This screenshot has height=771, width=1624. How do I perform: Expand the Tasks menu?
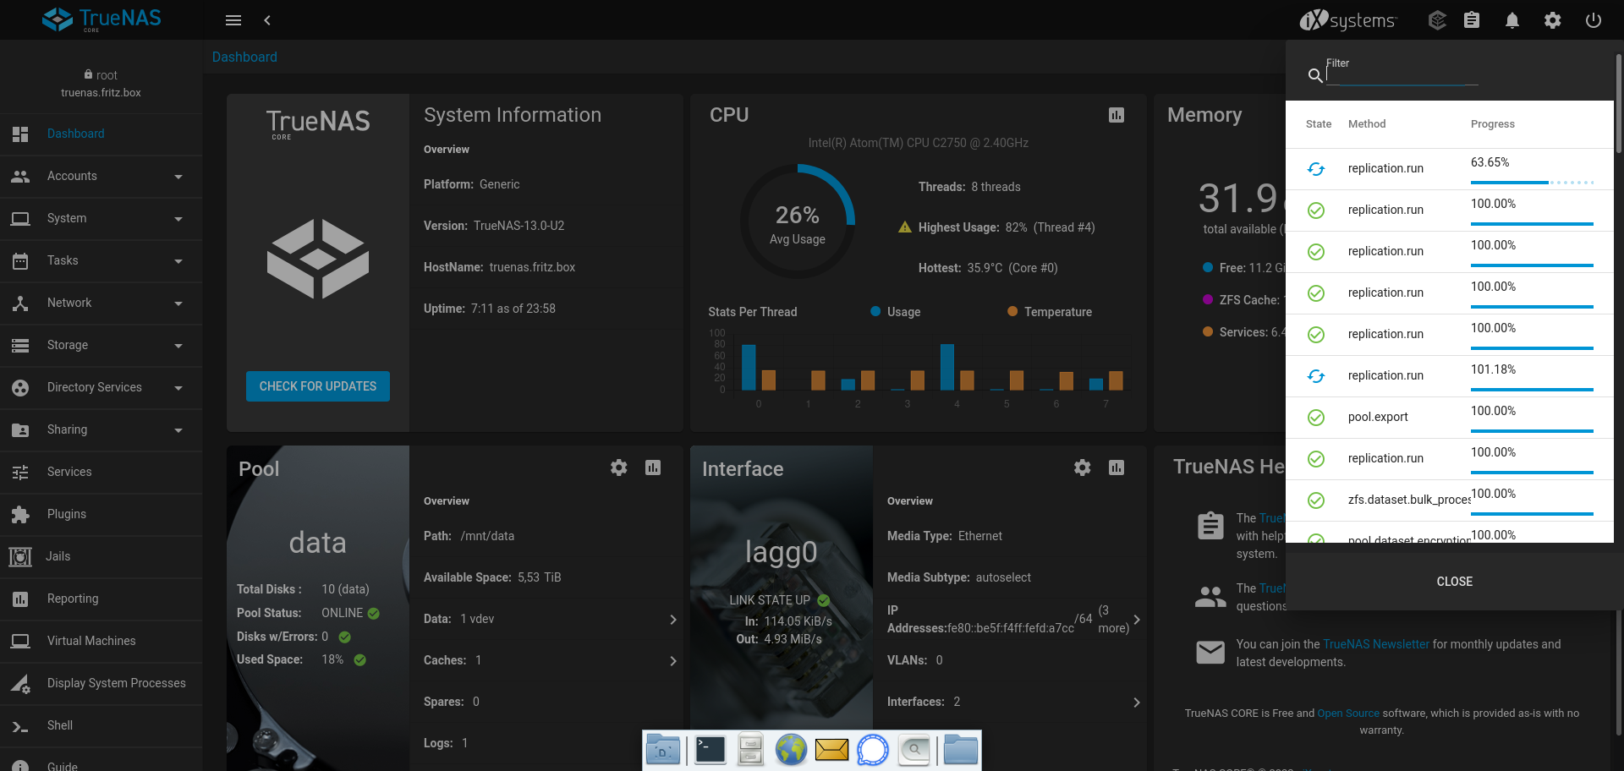pyautogui.click(x=101, y=260)
